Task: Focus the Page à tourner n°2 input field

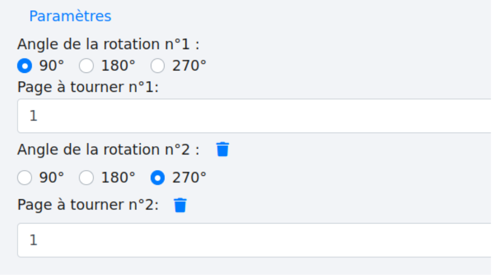Action: pos(253,240)
